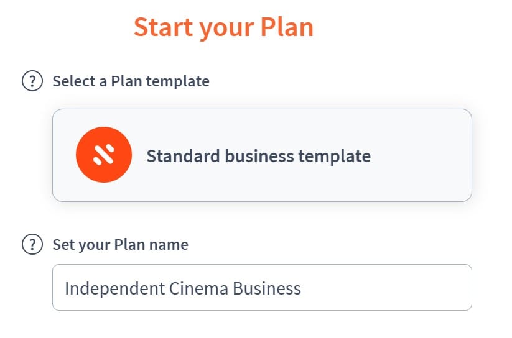
Task: Click the word Business in the Plan name box
Action: [266, 288]
